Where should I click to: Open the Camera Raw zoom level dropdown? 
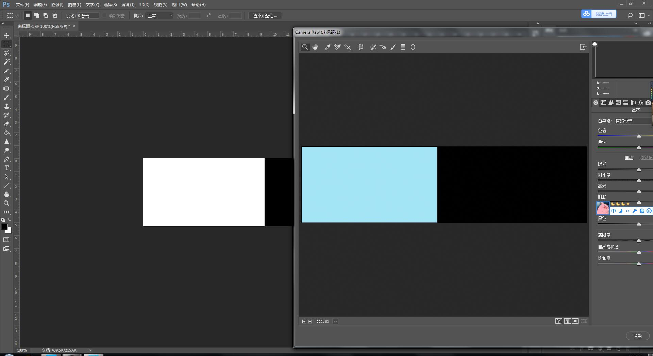coord(335,321)
